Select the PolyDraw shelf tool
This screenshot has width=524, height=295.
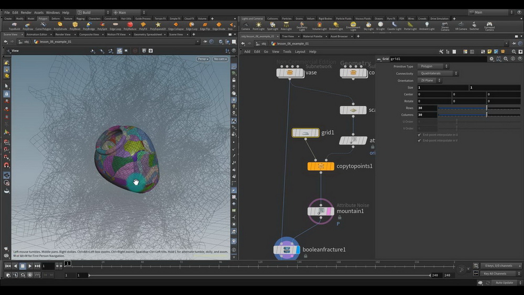point(28,26)
